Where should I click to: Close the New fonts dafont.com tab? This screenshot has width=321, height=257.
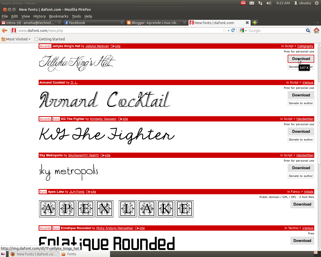coord(247,23)
